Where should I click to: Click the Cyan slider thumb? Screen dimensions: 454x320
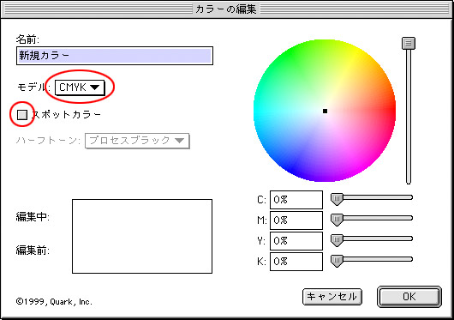[x=337, y=199]
